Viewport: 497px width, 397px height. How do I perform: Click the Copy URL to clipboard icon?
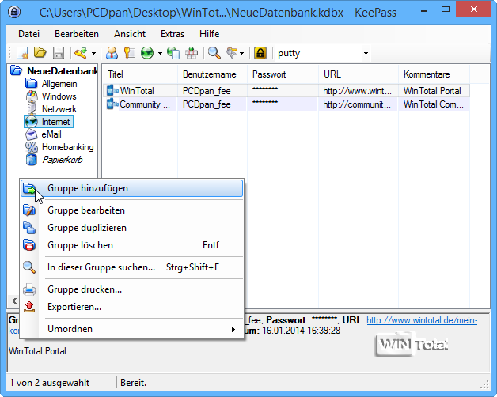click(173, 53)
